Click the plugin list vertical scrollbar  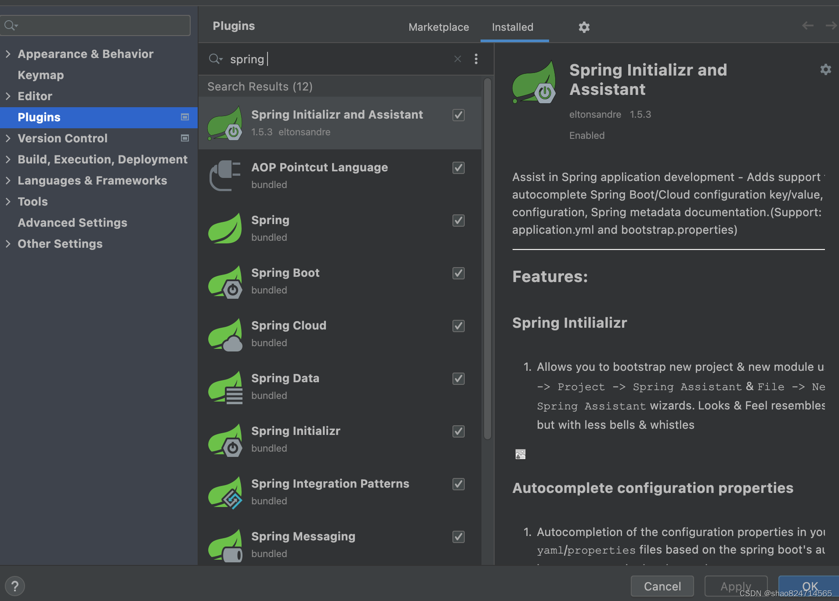pyautogui.click(x=487, y=258)
